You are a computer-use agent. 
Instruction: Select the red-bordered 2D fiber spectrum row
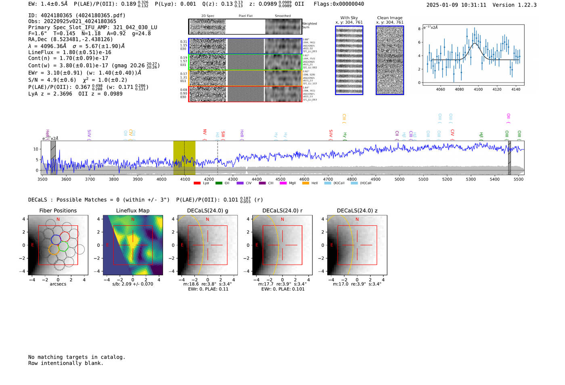tap(245, 94)
